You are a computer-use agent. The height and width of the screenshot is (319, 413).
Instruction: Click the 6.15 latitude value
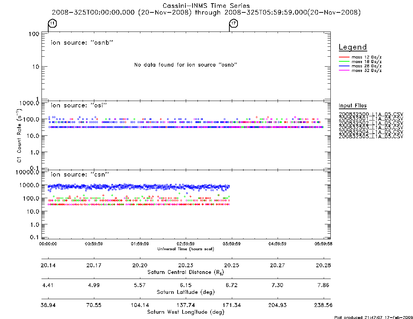coord(186,285)
